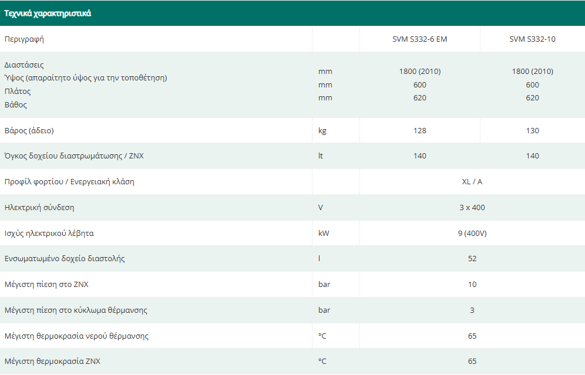This screenshot has height=375, width=585.
Task: Click depth value 620 under SVM S332-6 EM
Action: pos(420,97)
